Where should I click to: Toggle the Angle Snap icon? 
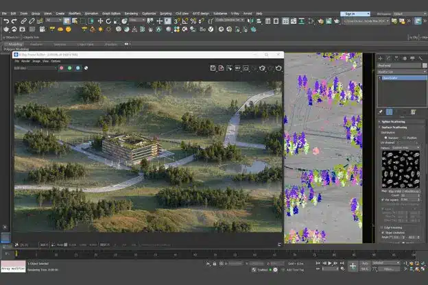(x=185, y=21)
